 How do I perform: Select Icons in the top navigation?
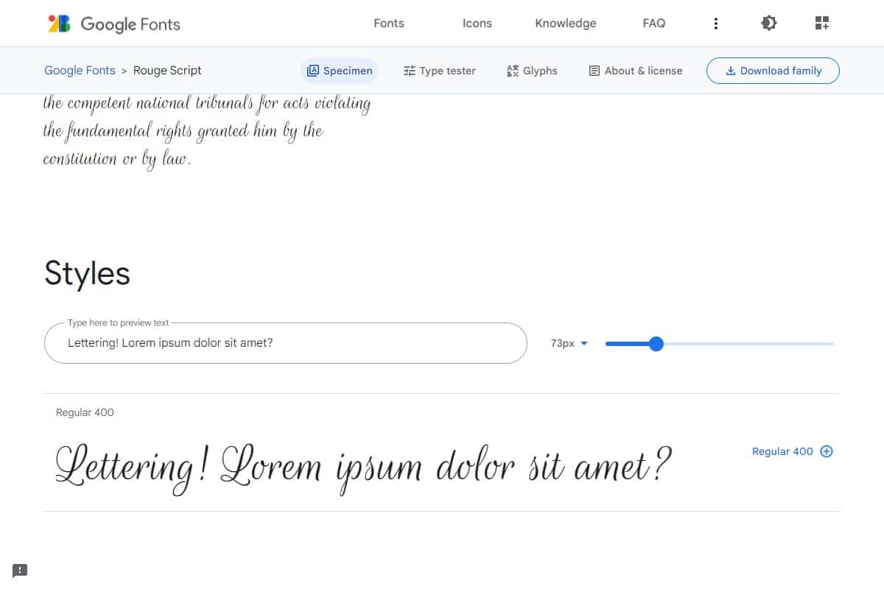(477, 24)
